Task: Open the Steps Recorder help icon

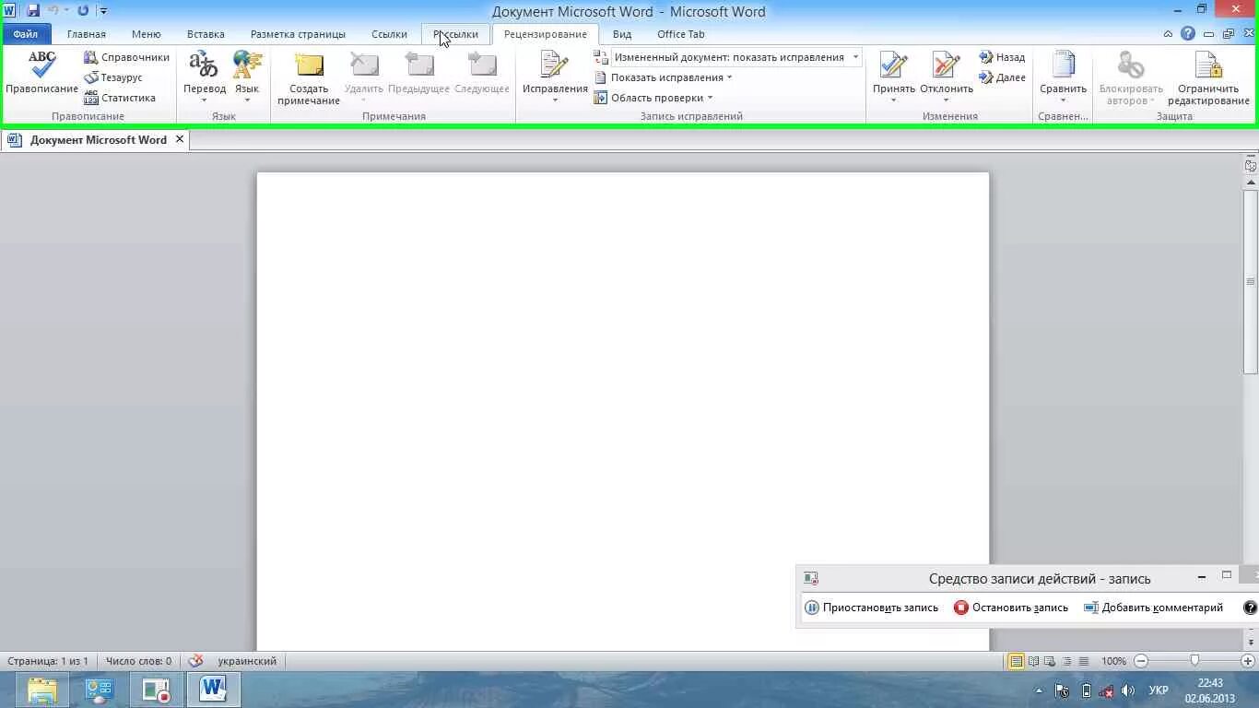Action: click(1250, 608)
